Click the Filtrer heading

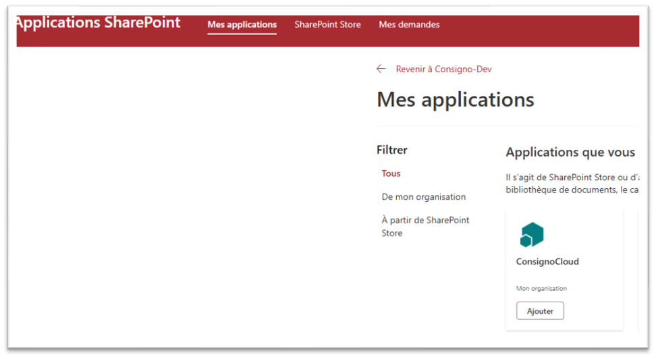[x=392, y=150]
